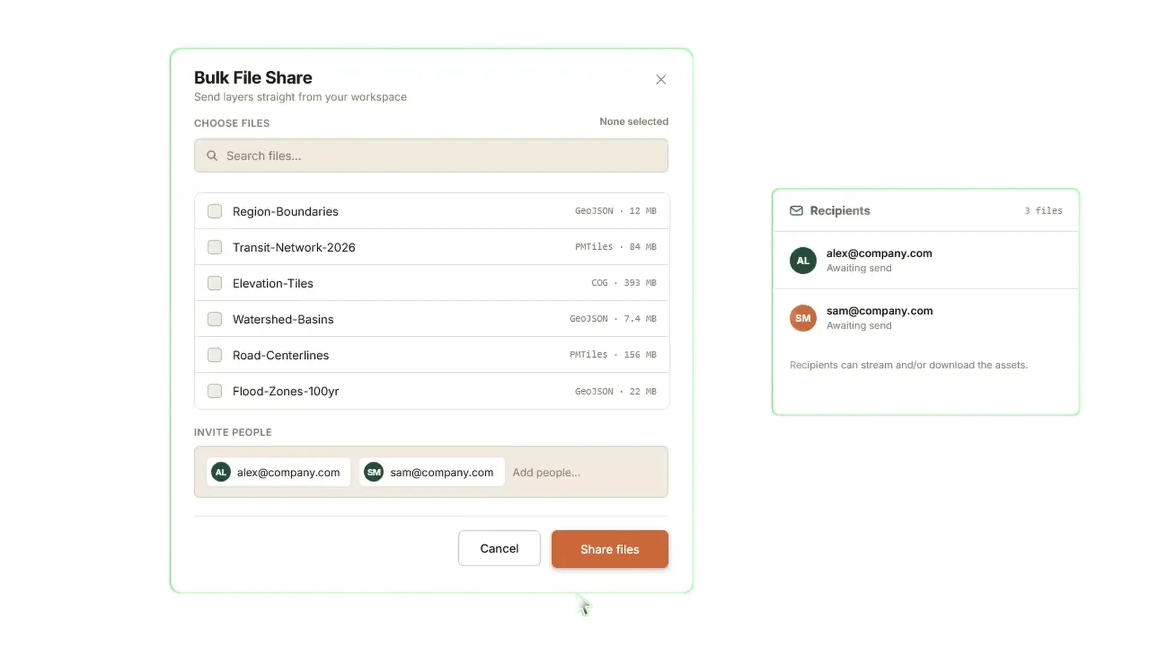1150x647 pixels.
Task: Click the SM avatar beside sam@company.com in Recipients
Action: pos(803,318)
